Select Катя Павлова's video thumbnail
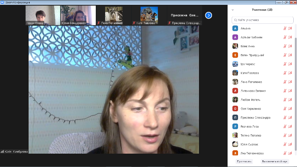The height and width of the screenshot is (167, 297). pyautogui.click(x=149, y=15)
